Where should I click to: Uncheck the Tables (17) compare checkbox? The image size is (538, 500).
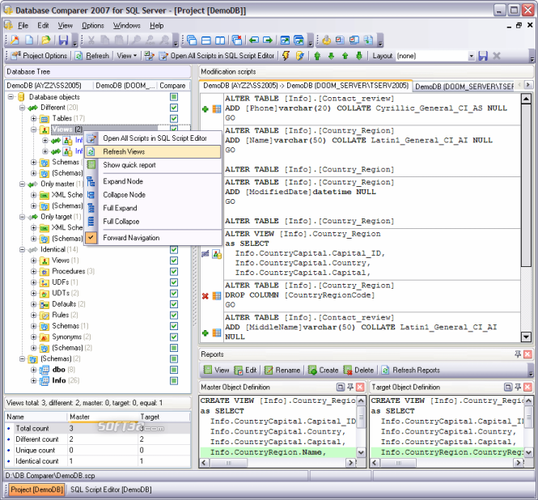[x=174, y=118]
